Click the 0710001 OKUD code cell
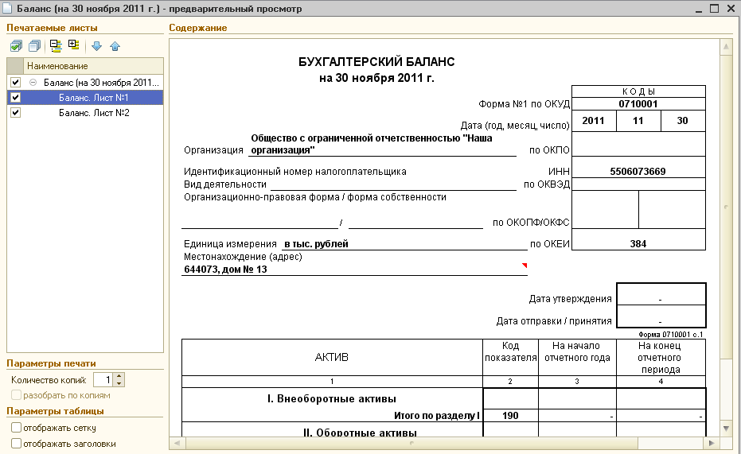 point(638,104)
